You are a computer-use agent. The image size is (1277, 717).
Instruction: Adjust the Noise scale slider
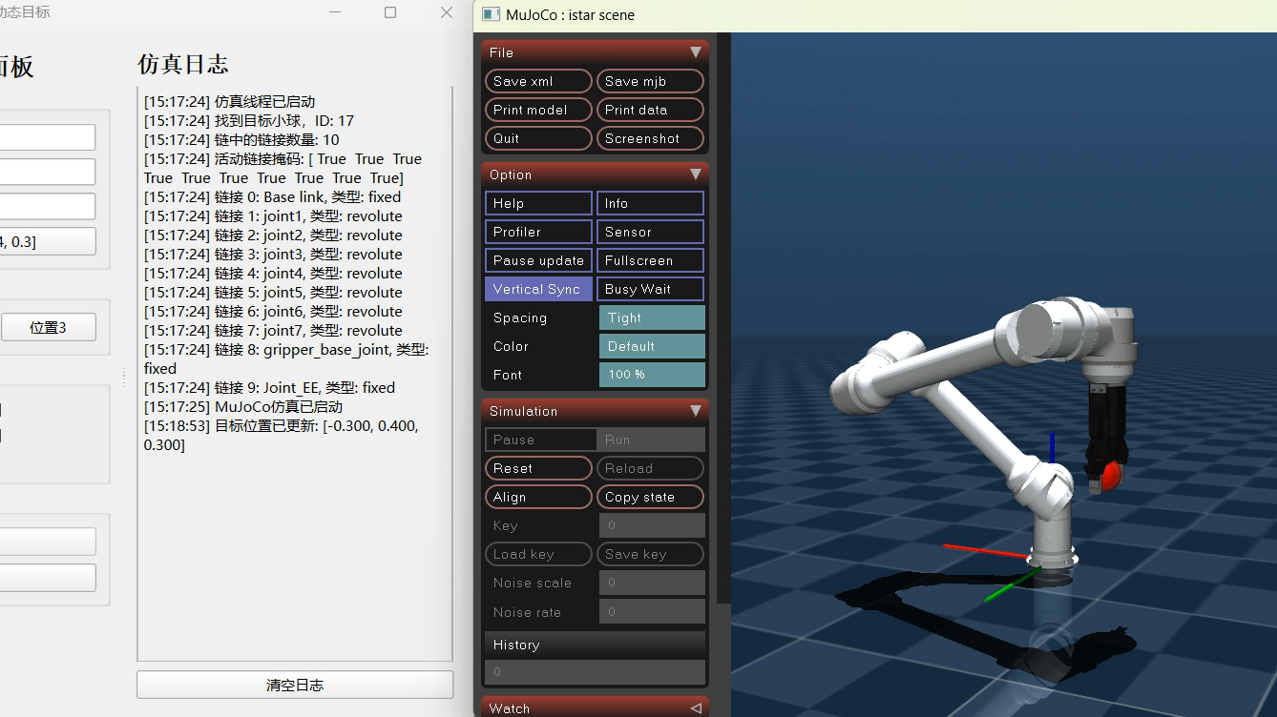(x=652, y=583)
